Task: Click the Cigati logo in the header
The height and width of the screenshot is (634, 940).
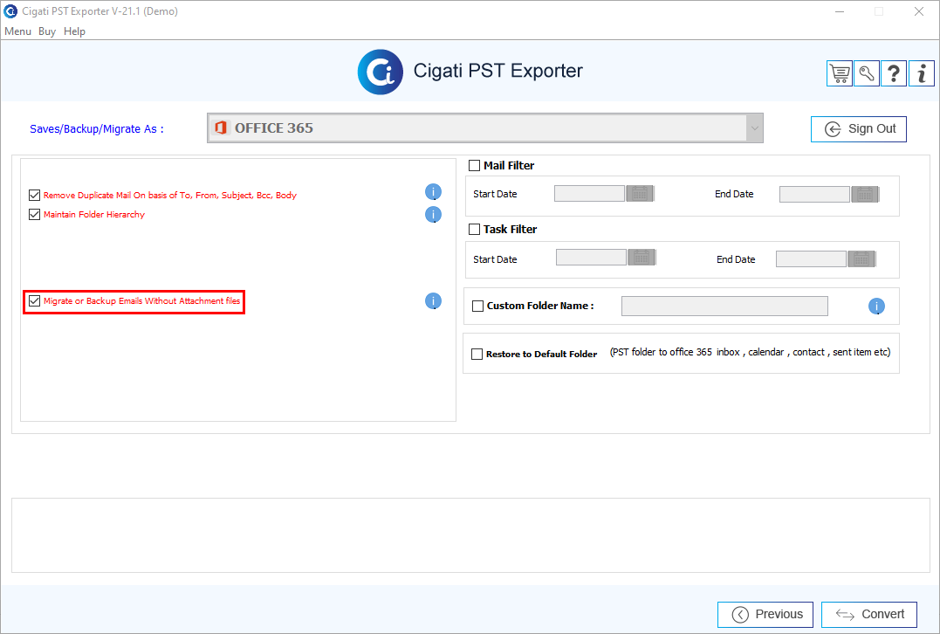Action: pyautogui.click(x=380, y=72)
